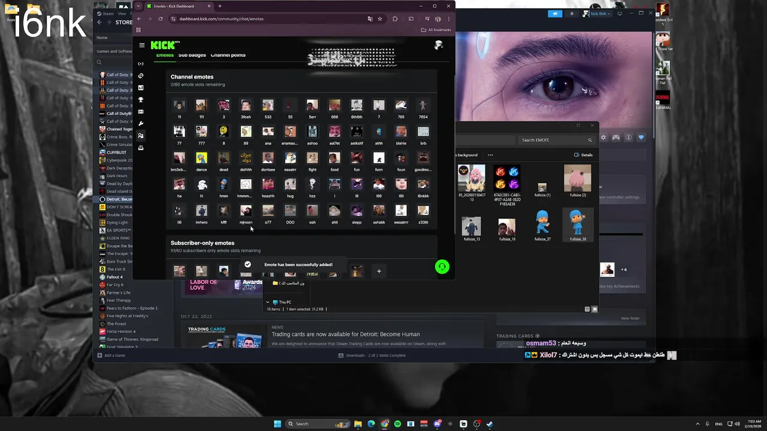Open the stream broadcast sidebar icon
This screenshot has height=431, width=767.
(x=141, y=63)
